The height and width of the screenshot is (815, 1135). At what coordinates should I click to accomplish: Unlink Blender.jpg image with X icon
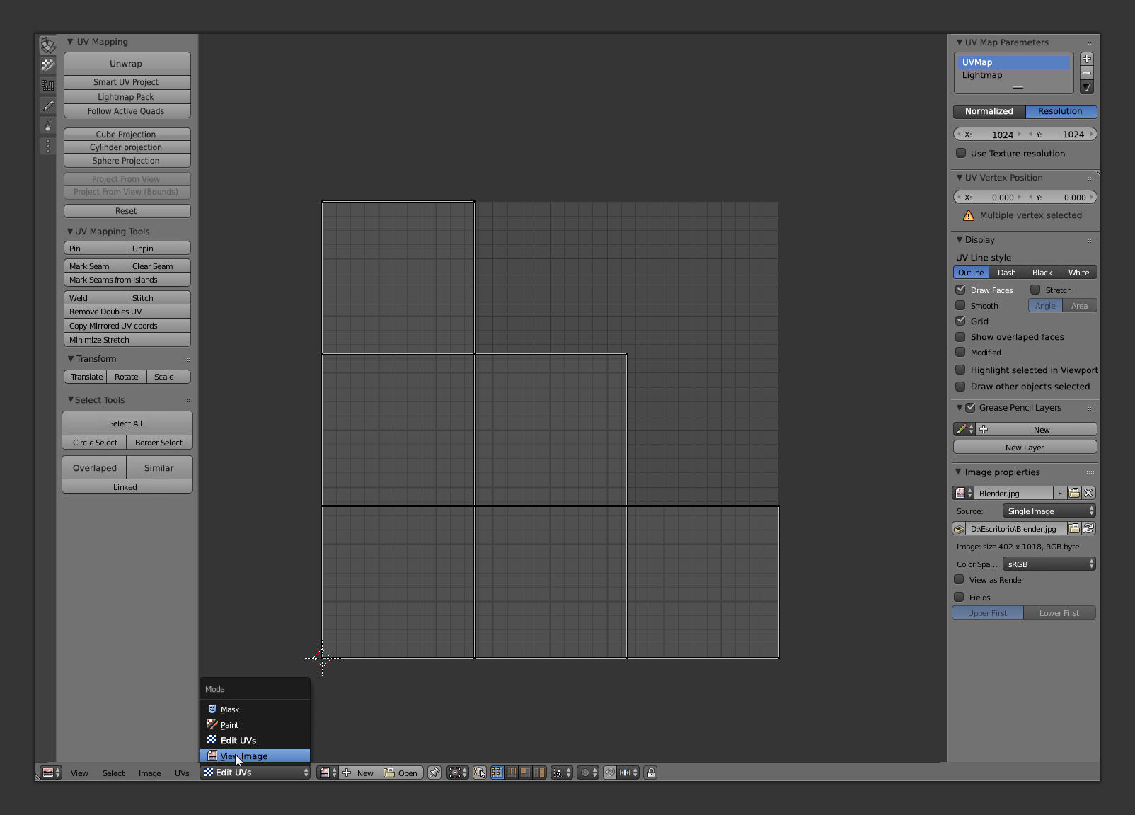click(1088, 493)
